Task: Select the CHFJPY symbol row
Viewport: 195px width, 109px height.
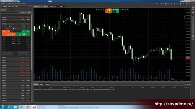Action: coord(16,85)
